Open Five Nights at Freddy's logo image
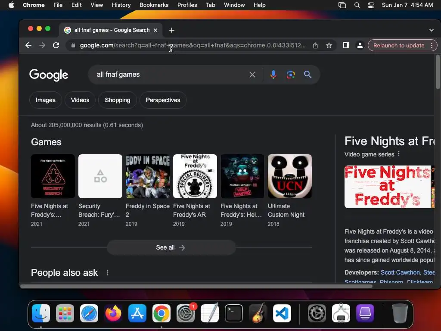Image resolution: width=441 pixels, height=331 pixels. (x=388, y=187)
